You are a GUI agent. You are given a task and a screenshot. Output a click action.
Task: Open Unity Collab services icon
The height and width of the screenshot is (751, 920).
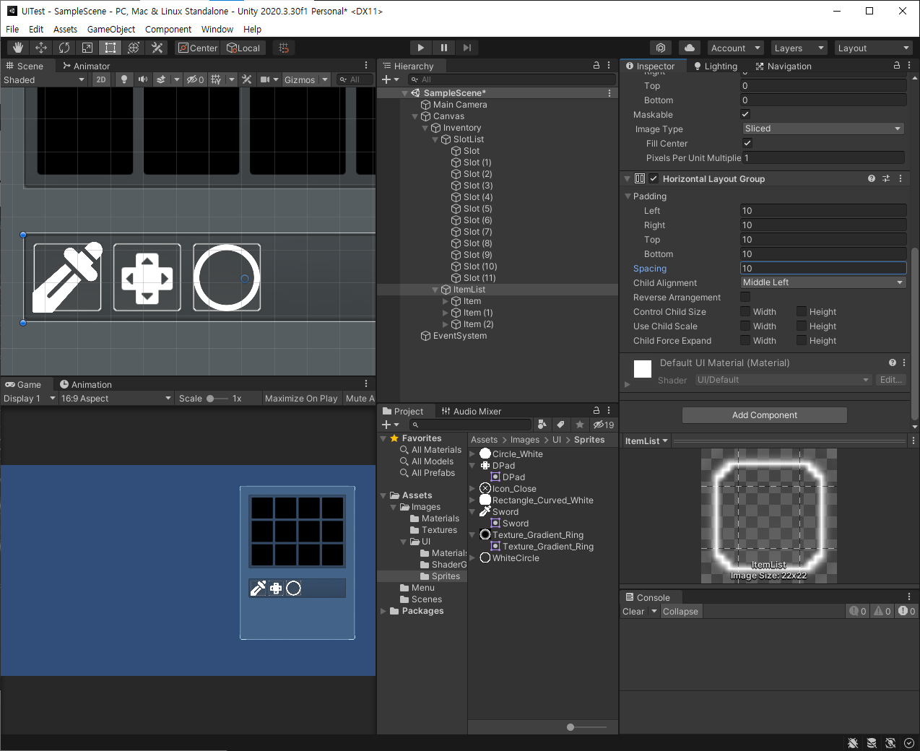click(x=661, y=48)
